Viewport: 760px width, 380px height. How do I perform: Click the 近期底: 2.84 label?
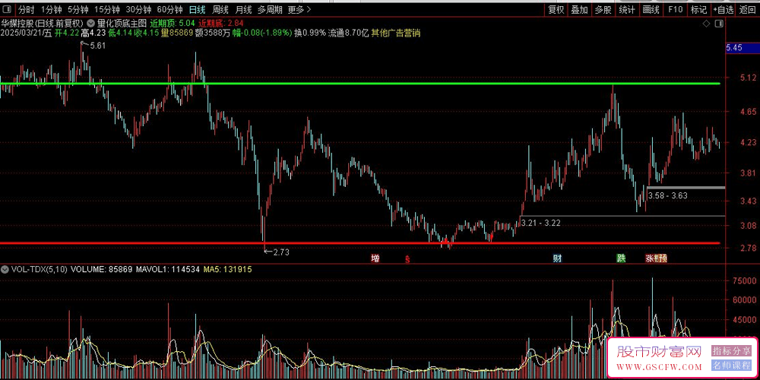pos(221,23)
